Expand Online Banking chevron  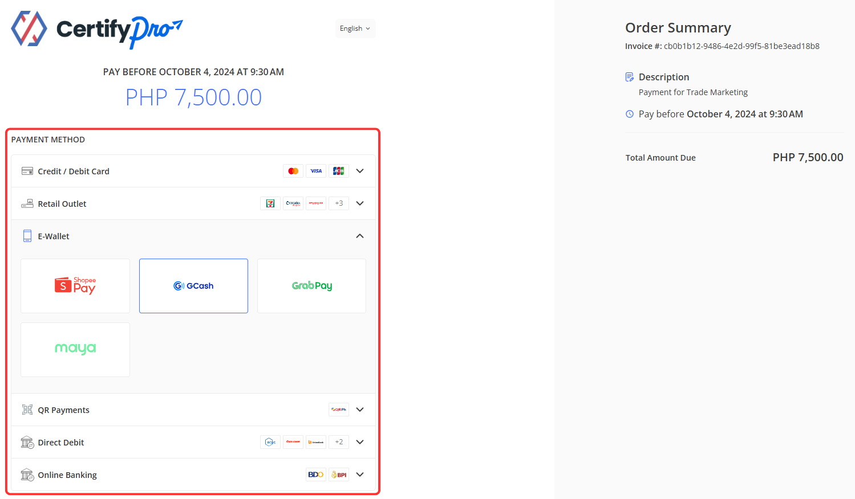coord(360,475)
